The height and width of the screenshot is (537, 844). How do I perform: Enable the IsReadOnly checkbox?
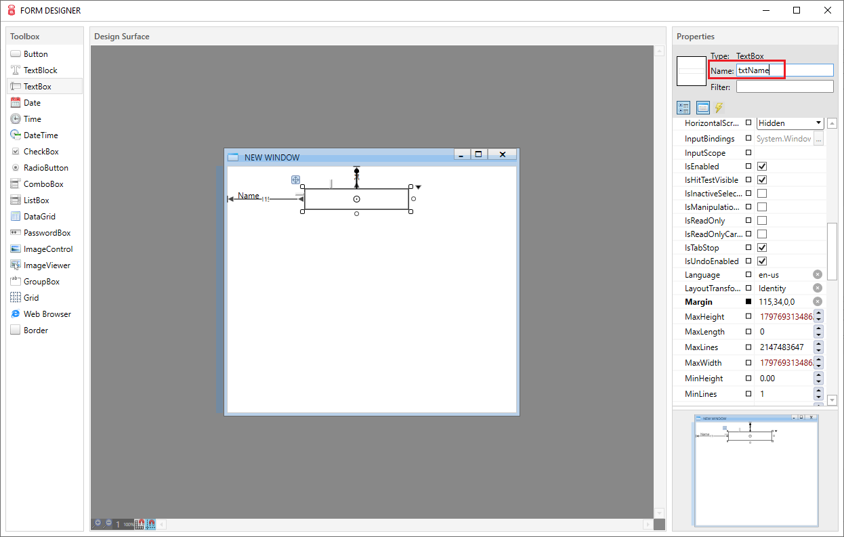[762, 220]
